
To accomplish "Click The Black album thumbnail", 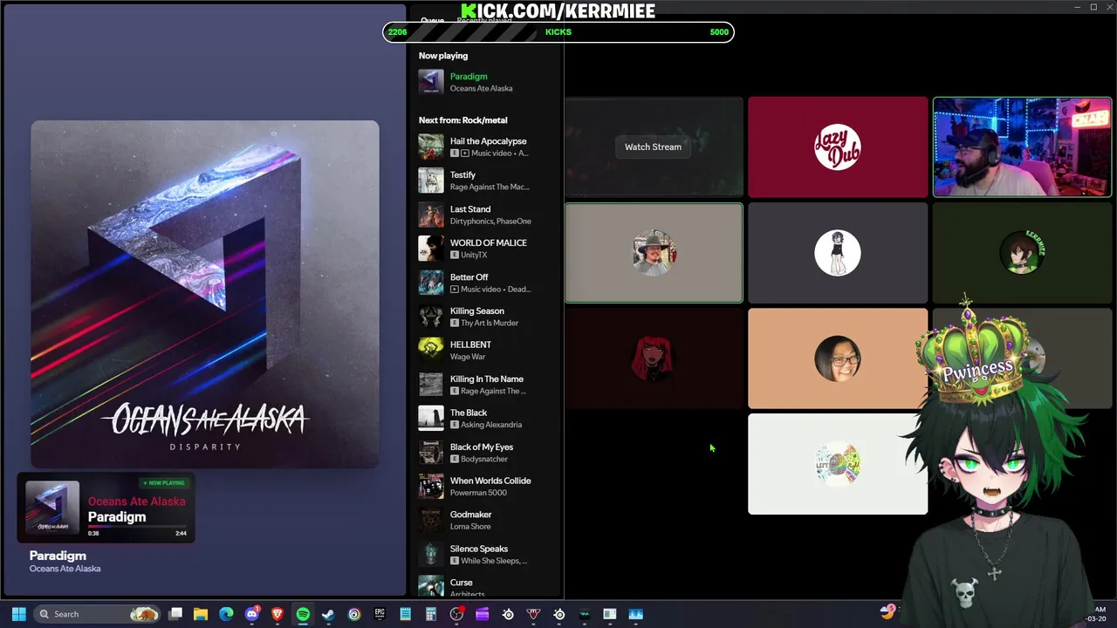I will [431, 419].
